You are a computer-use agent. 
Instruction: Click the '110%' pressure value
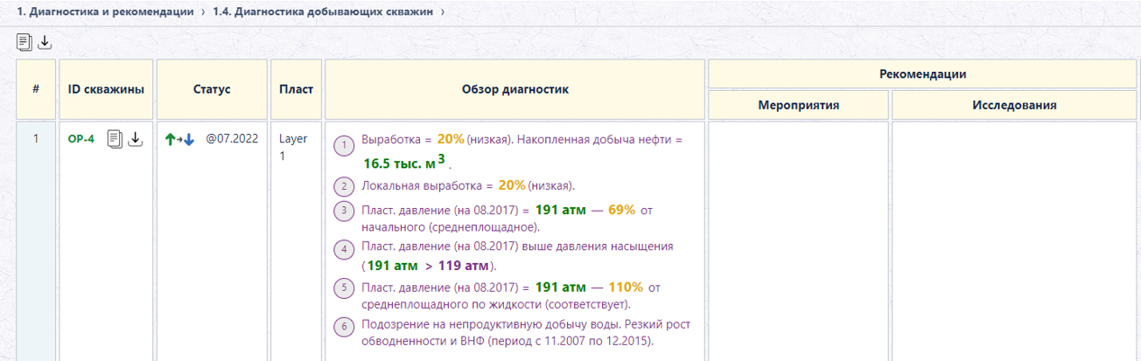click(x=625, y=287)
